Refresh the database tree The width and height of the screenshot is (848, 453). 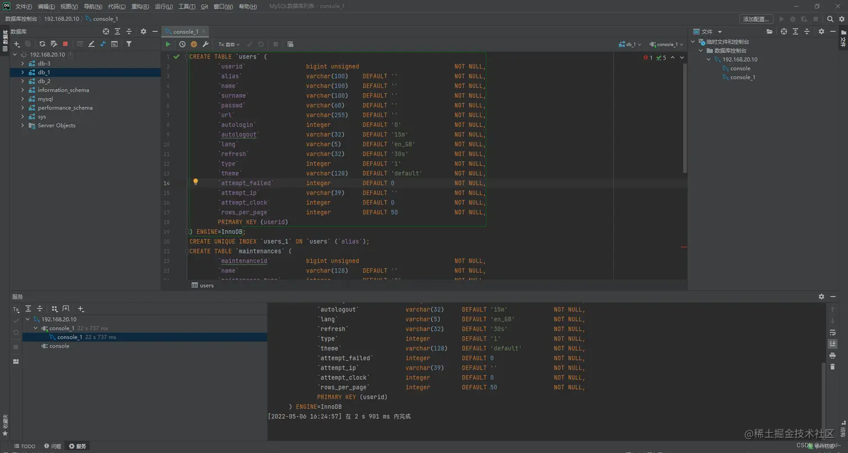coord(42,44)
